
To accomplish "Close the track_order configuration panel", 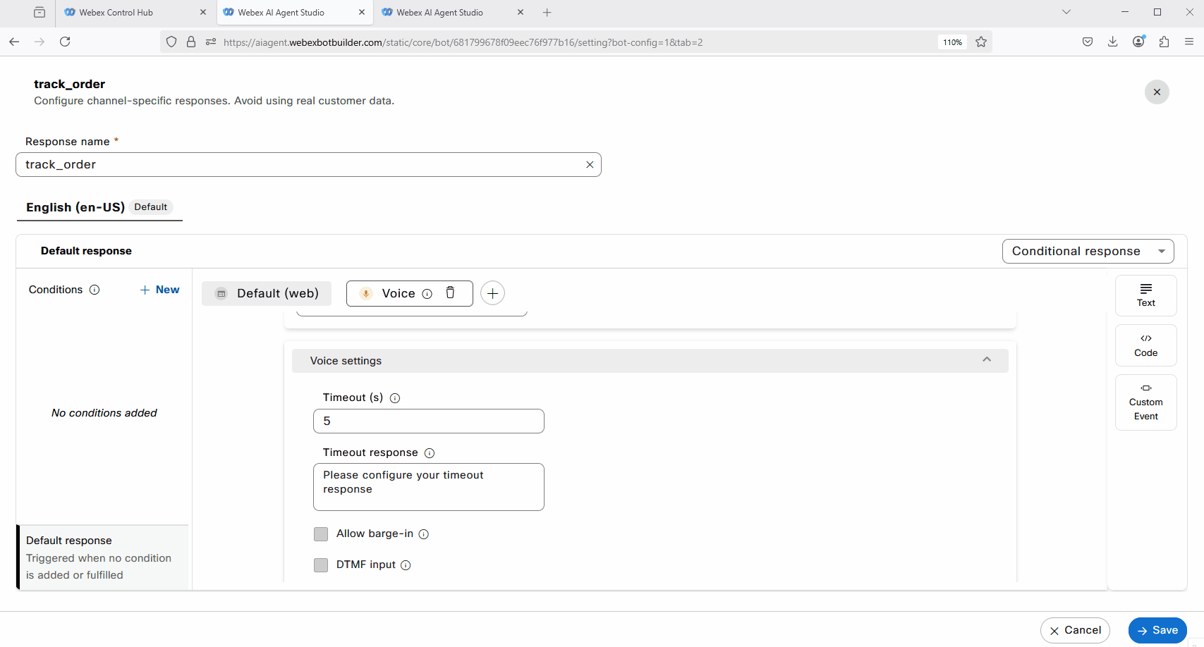I will tap(1157, 92).
